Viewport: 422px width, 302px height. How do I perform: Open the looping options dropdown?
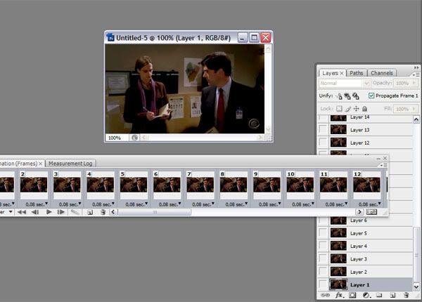click(x=7, y=211)
